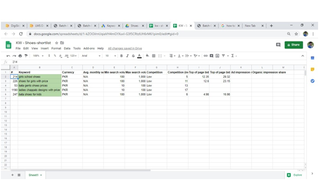Open vertical align dropdown
Screen dimensions: 319x180
click(180, 56)
